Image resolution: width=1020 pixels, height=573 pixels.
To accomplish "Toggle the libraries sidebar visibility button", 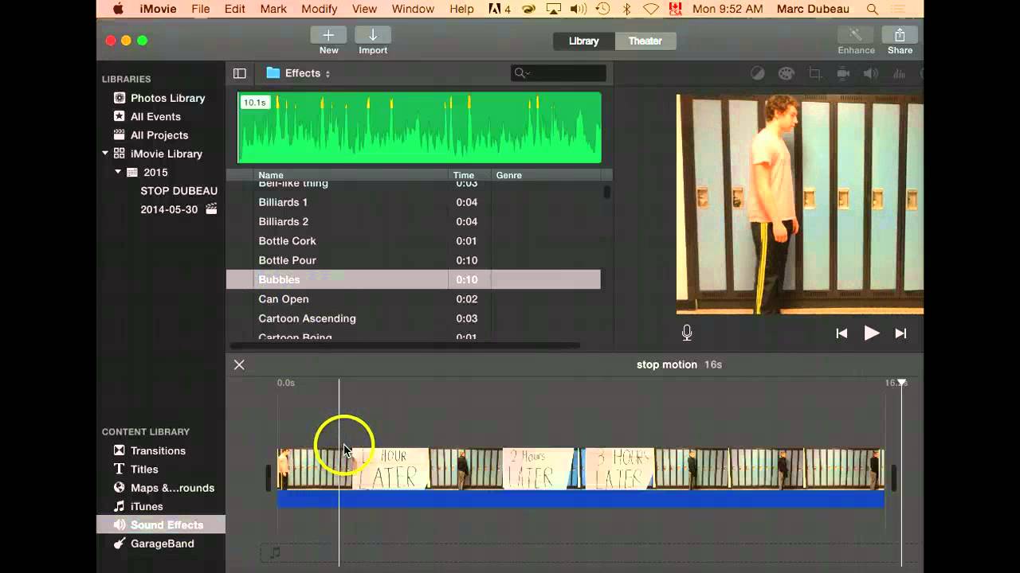I will [x=239, y=73].
